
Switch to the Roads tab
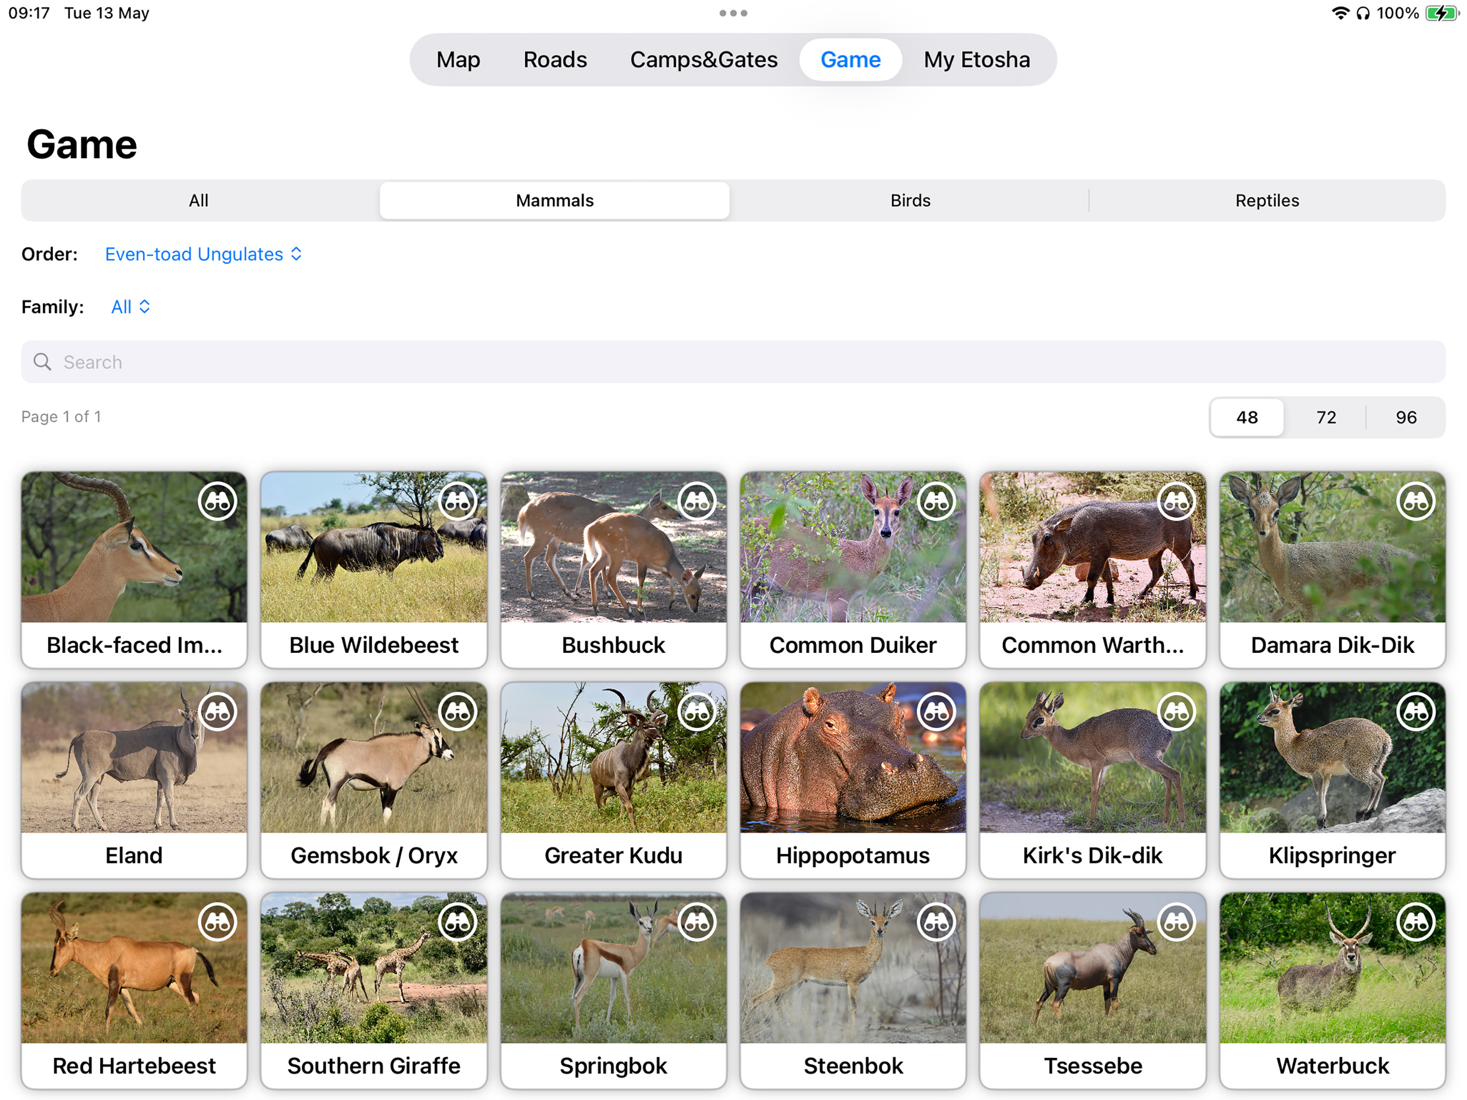555,60
